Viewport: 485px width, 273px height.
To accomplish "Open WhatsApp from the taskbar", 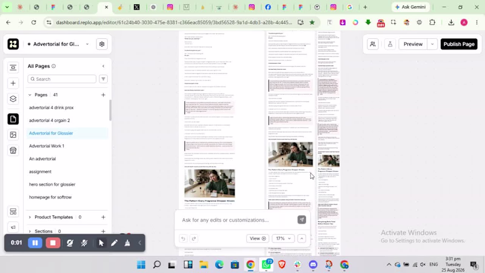I will (266, 265).
